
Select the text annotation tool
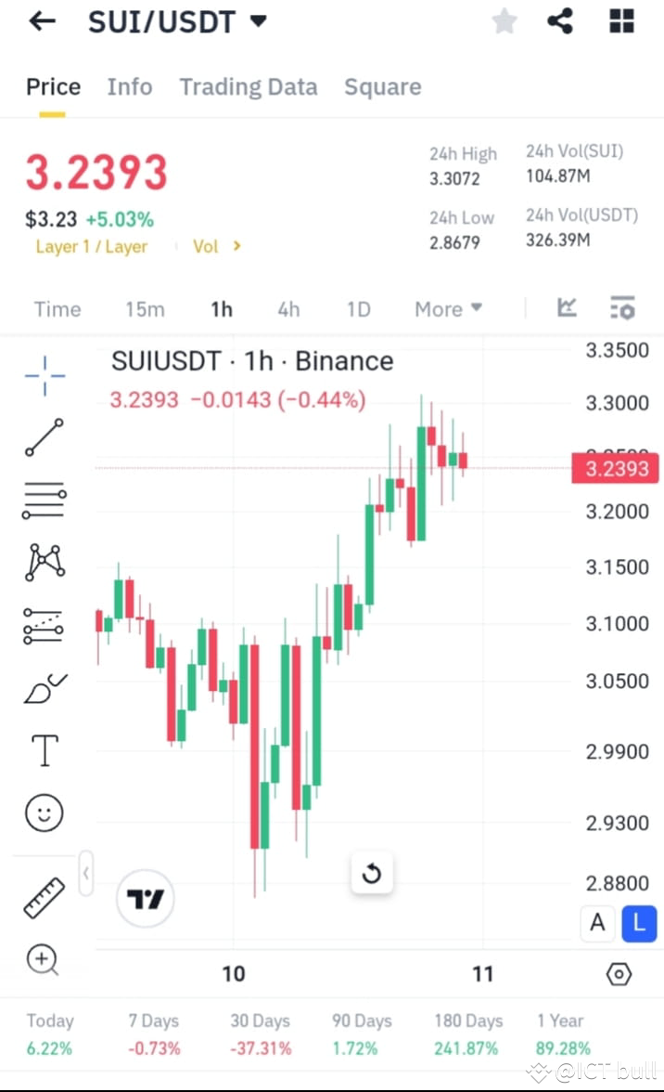(x=43, y=749)
